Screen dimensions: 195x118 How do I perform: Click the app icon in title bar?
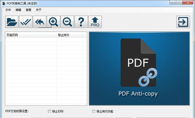pos(4,4)
